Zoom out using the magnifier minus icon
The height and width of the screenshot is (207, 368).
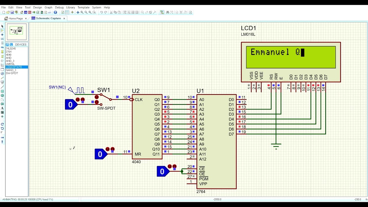click(x=86, y=12)
